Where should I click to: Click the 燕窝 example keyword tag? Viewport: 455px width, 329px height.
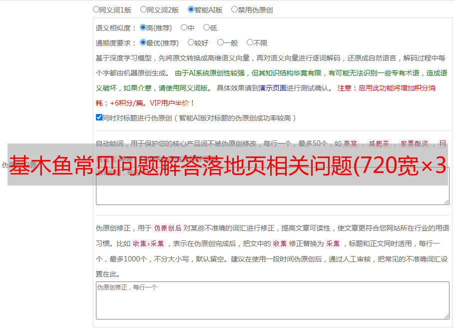pyautogui.click(x=351, y=143)
